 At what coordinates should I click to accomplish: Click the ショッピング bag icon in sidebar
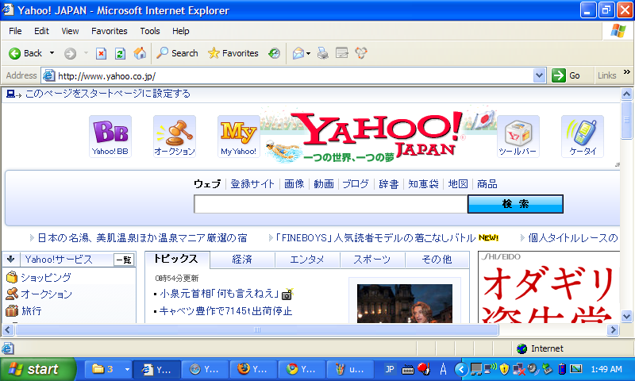(x=12, y=277)
